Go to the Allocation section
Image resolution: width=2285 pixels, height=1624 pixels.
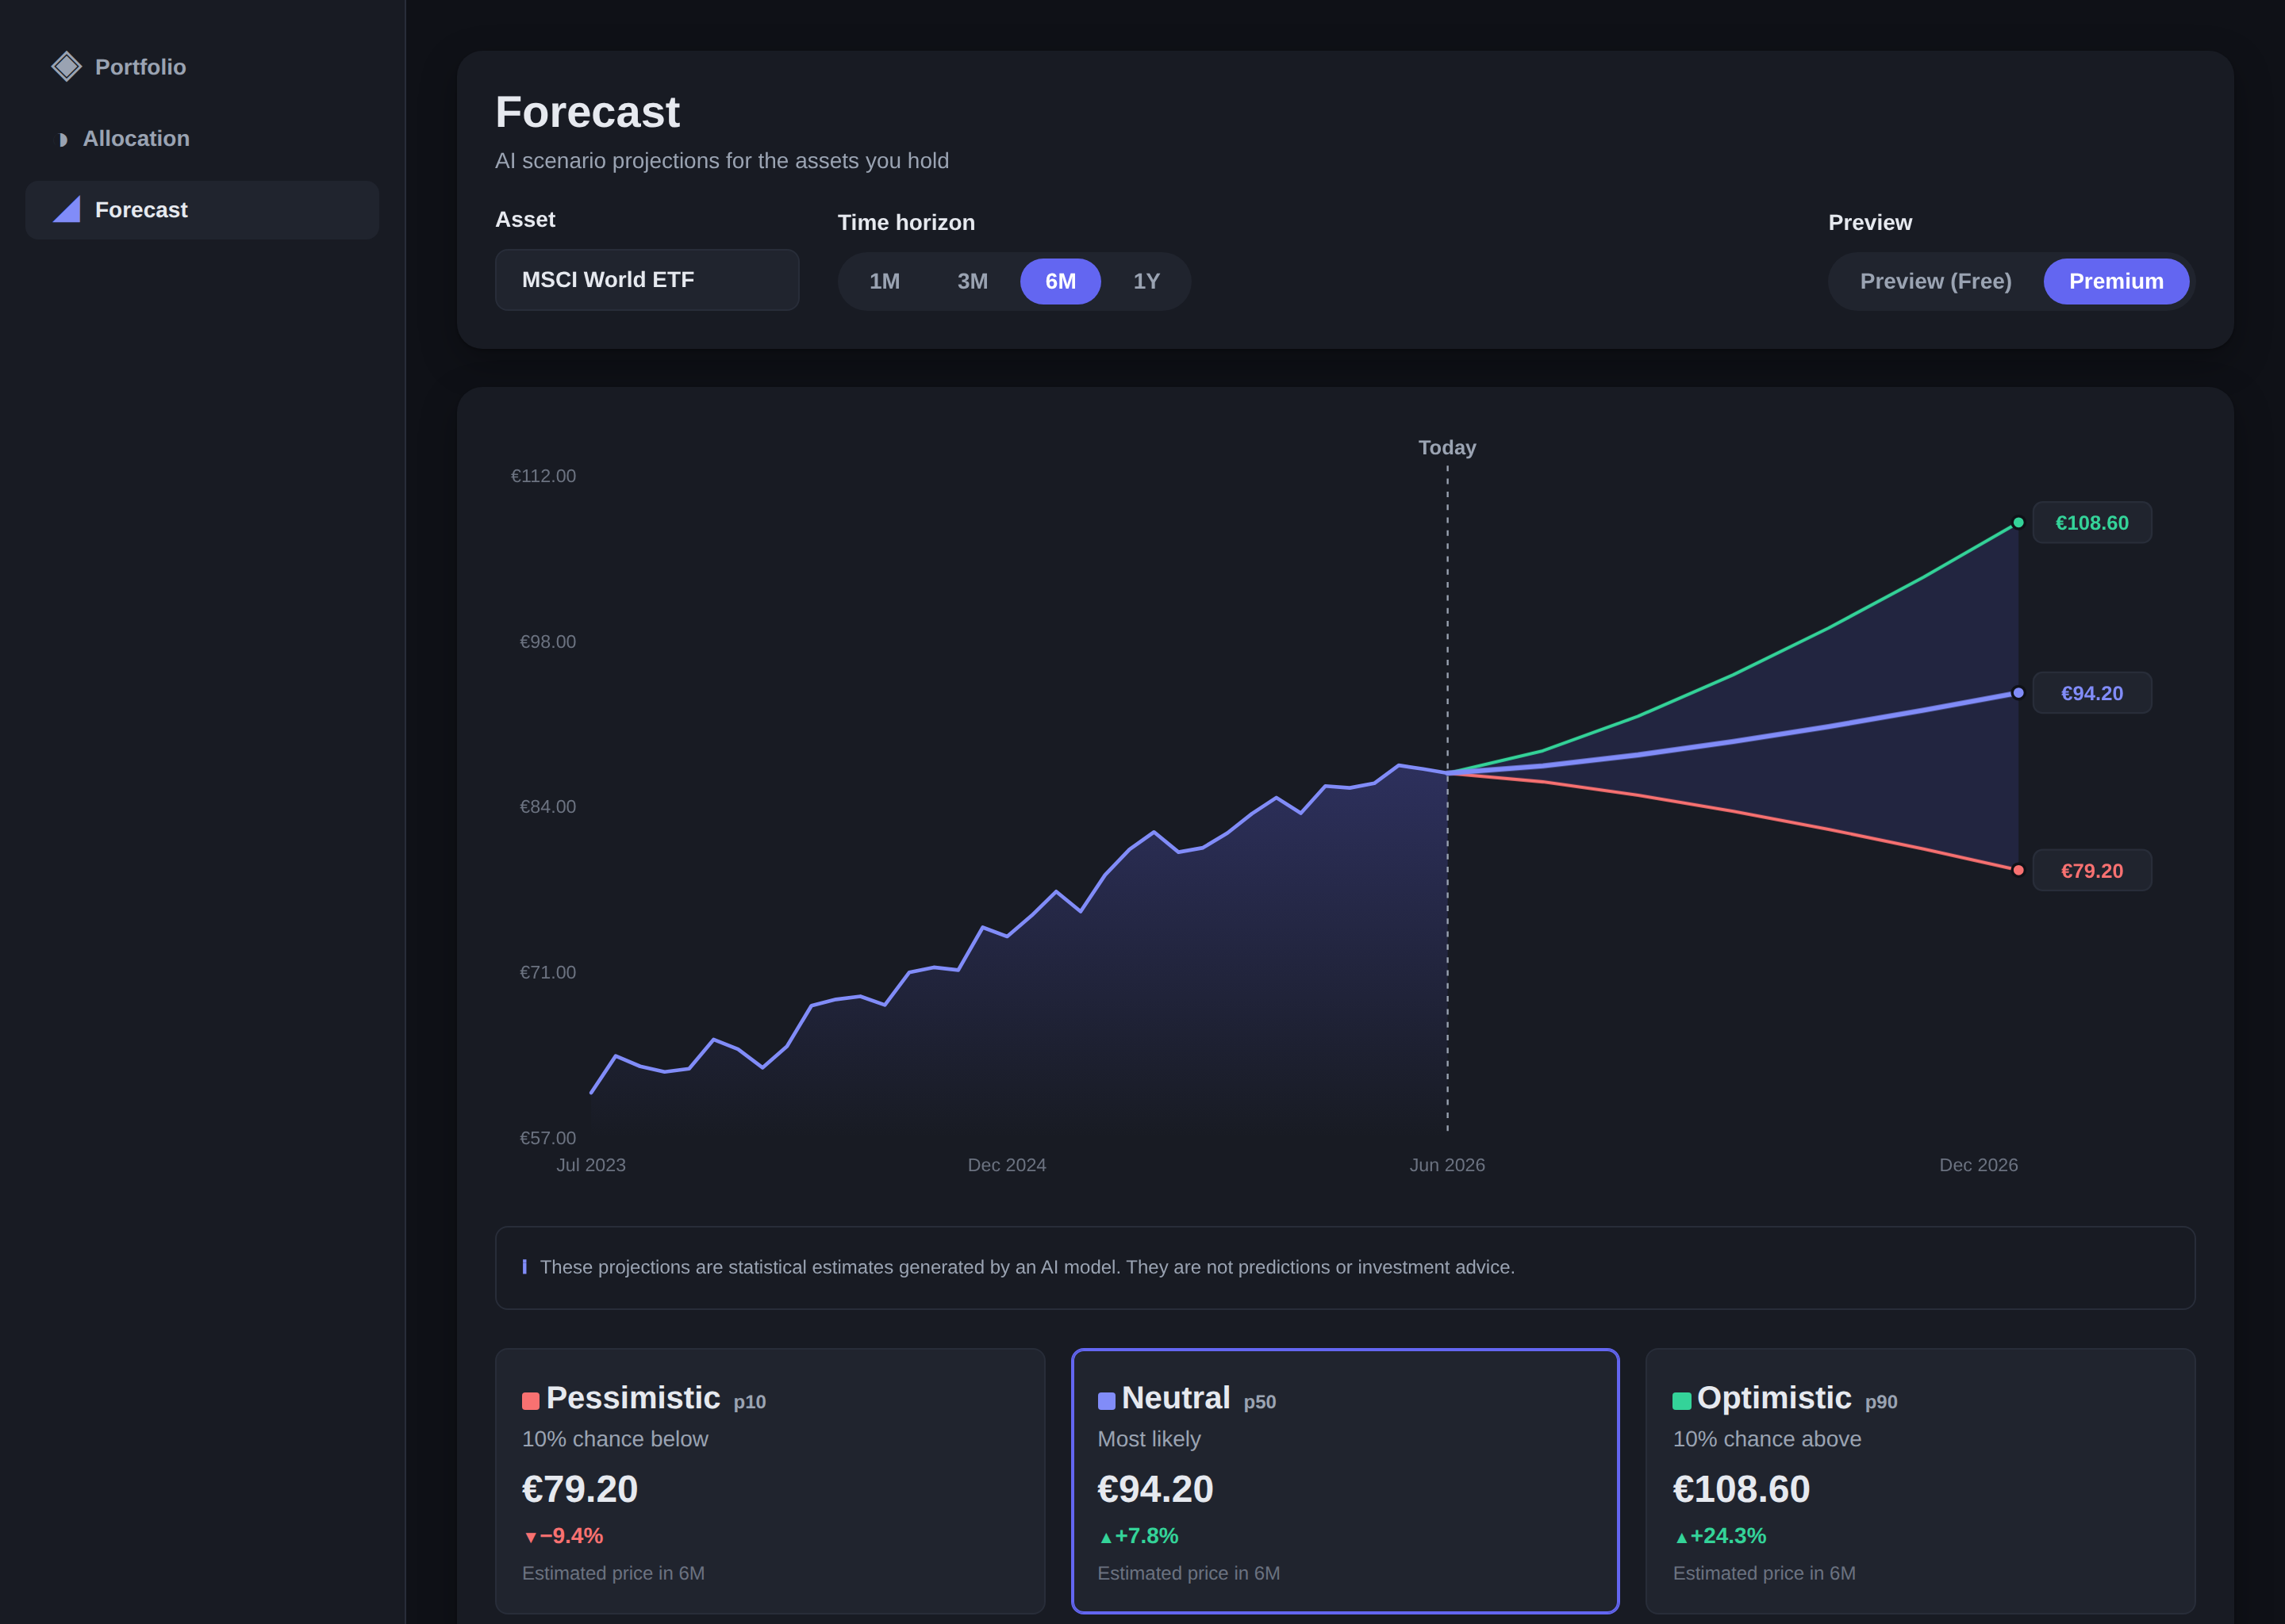tap(202, 139)
